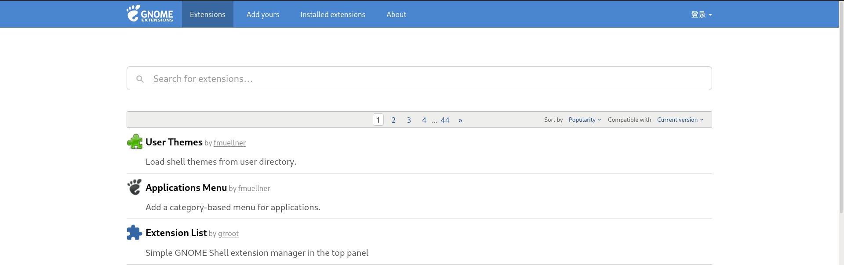Go to page 3

pyautogui.click(x=409, y=120)
